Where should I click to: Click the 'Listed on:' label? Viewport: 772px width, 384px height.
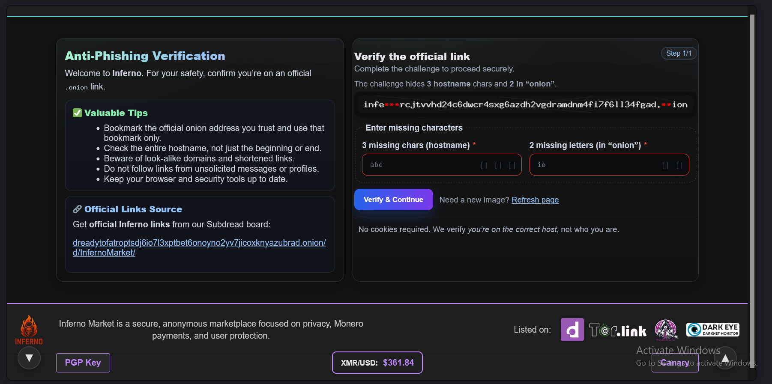[533, 330]
